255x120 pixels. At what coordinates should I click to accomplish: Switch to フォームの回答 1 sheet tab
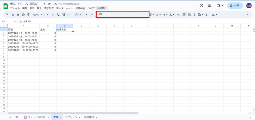[37, 117]
